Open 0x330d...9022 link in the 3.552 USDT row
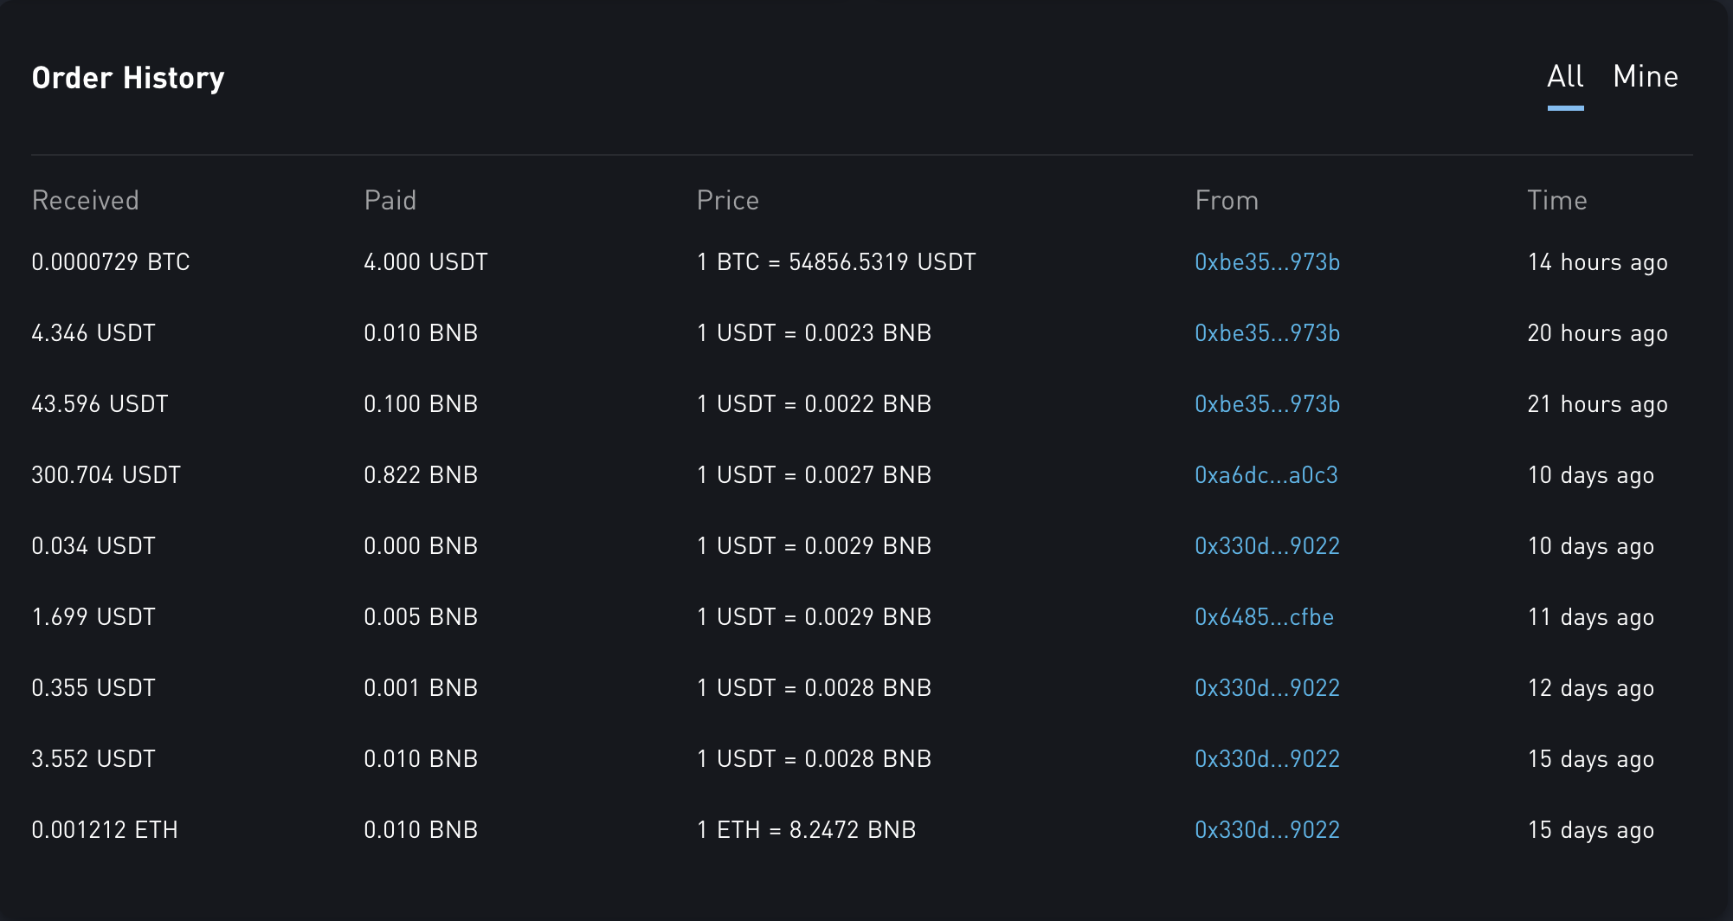1733x921 pixels. tap(1267, 759)
